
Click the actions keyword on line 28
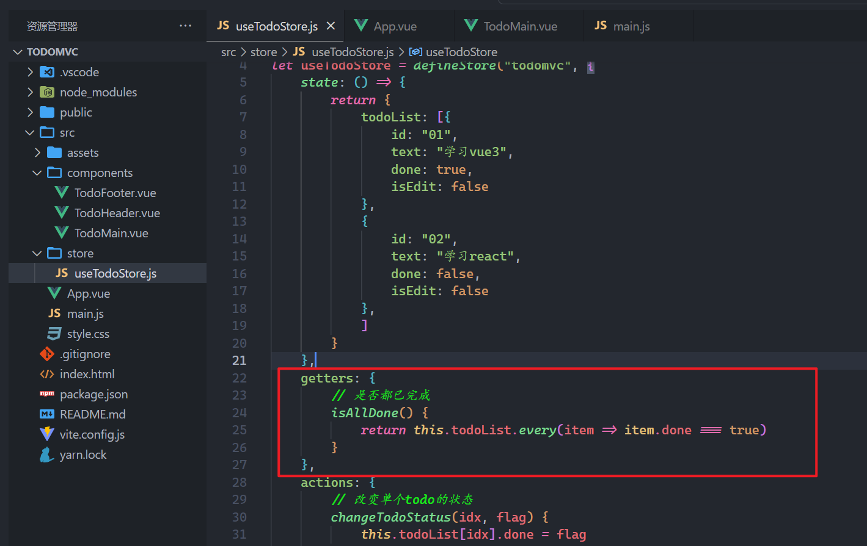pyautogui.click(x=326, y=483)
